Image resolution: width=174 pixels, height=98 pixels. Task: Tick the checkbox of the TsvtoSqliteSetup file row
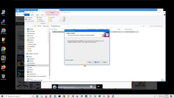pos(53,32)
